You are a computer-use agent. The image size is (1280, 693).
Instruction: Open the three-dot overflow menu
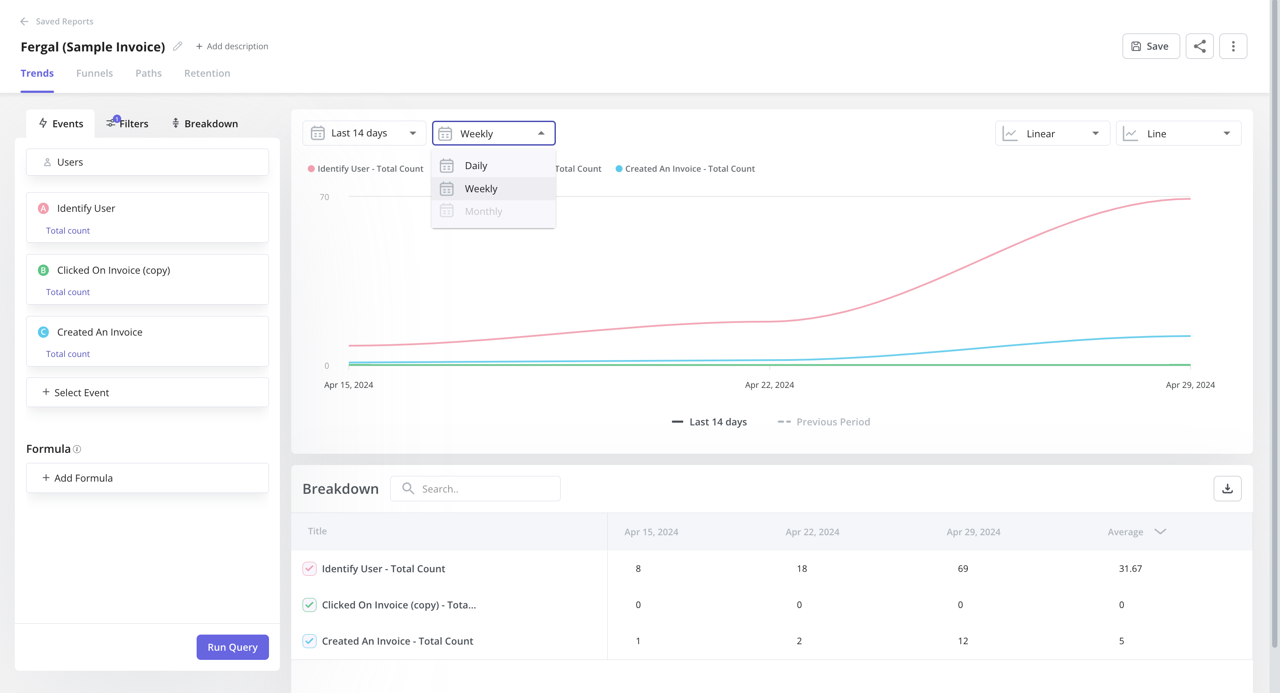[x=1233, y=46]
